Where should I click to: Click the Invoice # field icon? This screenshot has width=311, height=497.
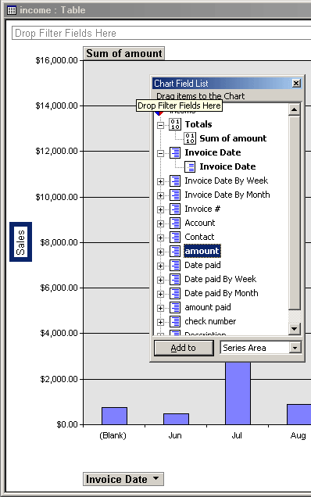[175, 209]
